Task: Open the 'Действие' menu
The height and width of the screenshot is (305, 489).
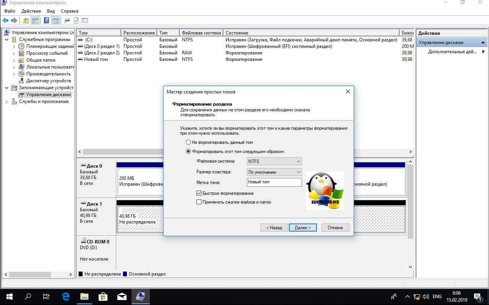Action: 32,11
